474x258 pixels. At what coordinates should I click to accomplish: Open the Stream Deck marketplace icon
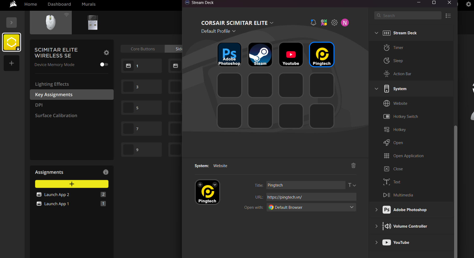[x=324, y=23]
